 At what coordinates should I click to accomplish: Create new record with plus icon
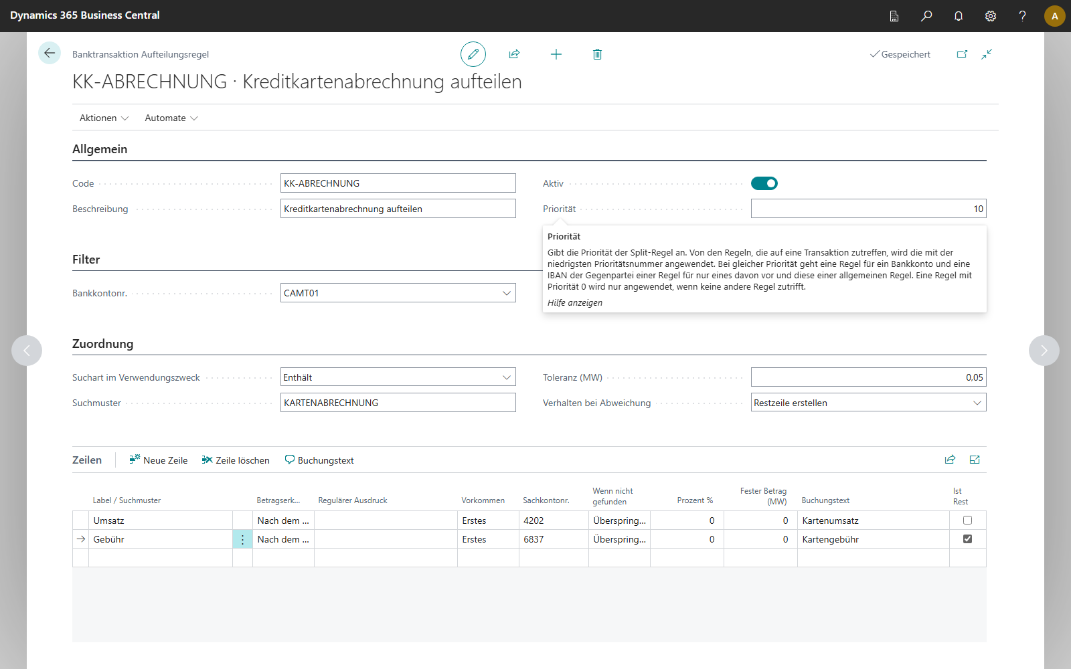point(556,54)
